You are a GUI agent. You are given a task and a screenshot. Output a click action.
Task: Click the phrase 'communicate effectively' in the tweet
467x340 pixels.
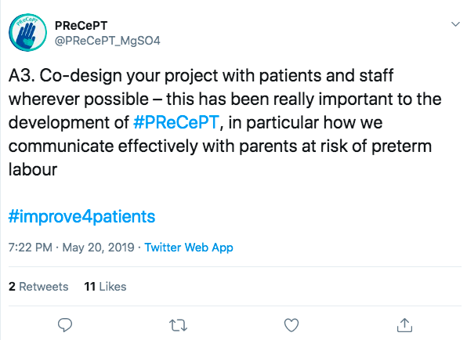tap(103, 146)
